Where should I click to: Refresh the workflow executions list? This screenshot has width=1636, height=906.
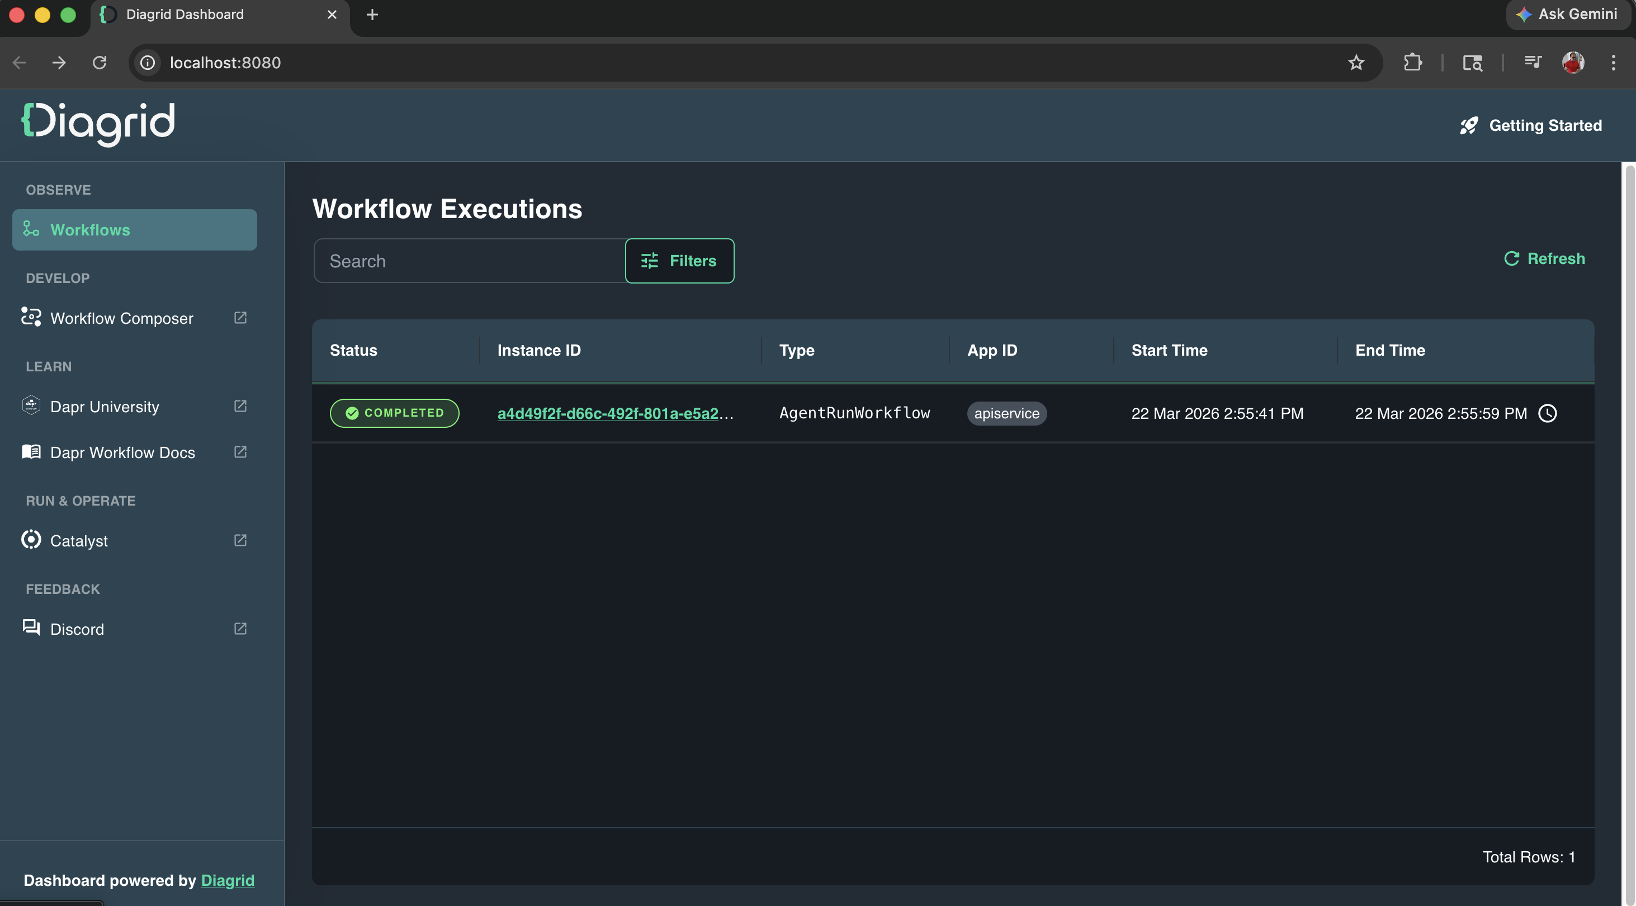click(x=1544, y=258)
